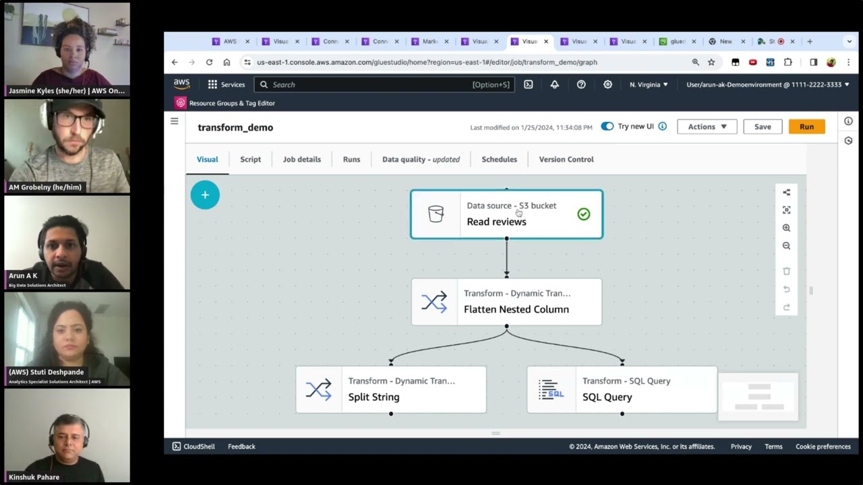Open the Data quality tab
This screenshot has height=485, width=863.
421,160
